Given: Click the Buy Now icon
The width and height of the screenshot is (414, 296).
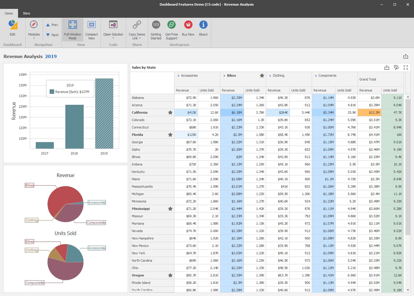Looking at the screenshot, I should point(188,25).
